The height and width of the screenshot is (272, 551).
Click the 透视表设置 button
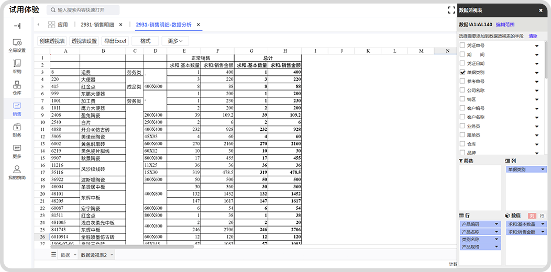click(x=84, y=41)
